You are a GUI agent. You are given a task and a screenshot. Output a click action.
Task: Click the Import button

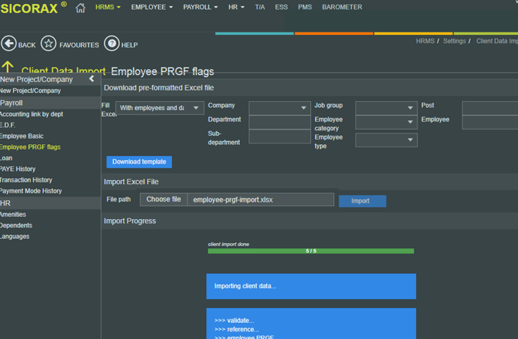pos(362,201)
